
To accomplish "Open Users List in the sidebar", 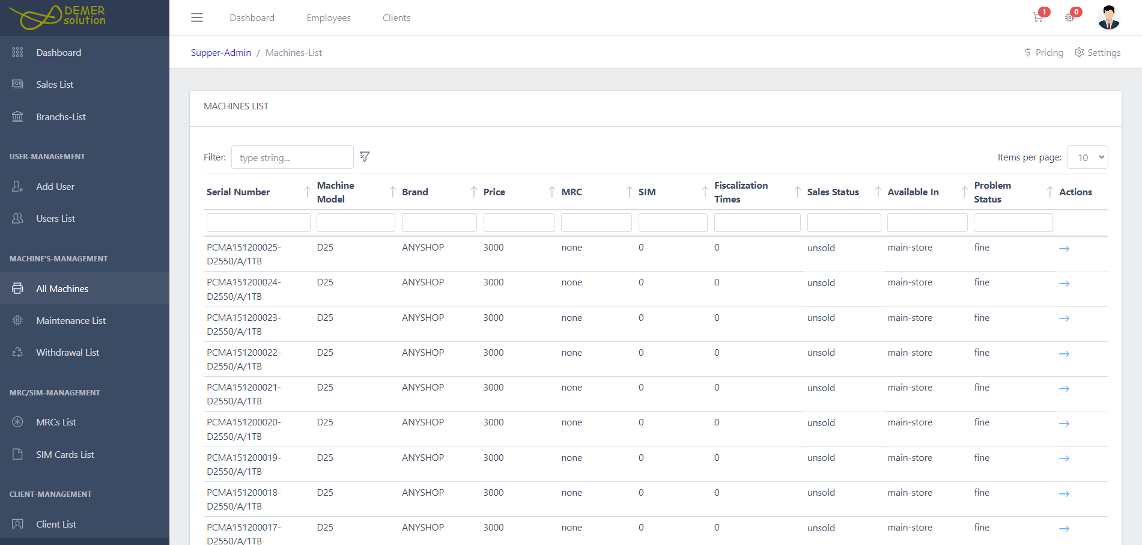I will [x=85, y=218].
